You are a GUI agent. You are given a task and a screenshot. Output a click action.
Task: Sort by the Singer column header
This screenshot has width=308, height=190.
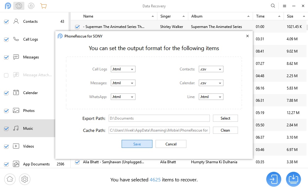173,16
